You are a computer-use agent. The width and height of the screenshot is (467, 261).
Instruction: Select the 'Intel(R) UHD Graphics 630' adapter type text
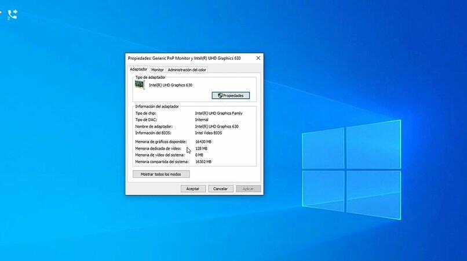click(171, 85)
